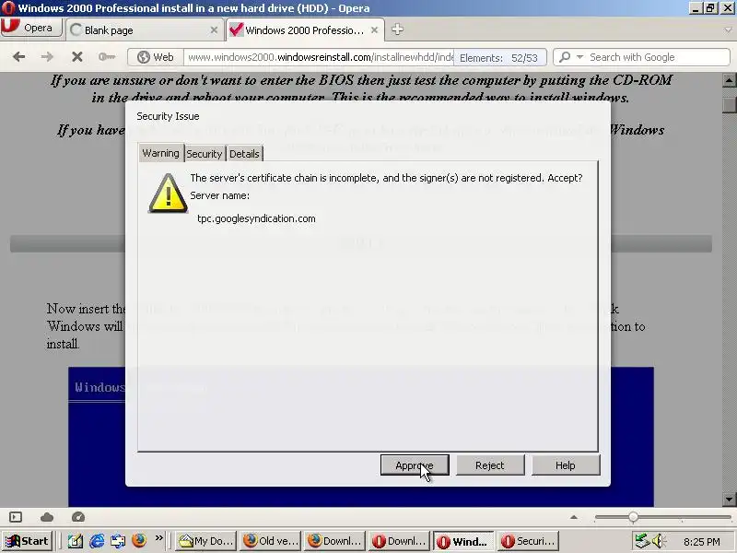Switch to the Blank page tab
This screenshot has width=737, height=553.
[x=144, y=30]
